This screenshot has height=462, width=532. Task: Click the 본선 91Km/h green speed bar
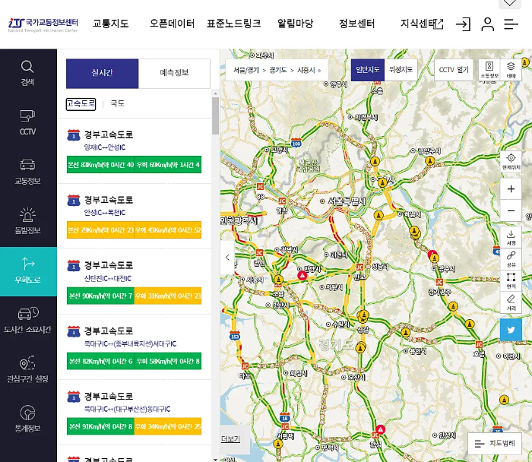click(x=100, y=426)
